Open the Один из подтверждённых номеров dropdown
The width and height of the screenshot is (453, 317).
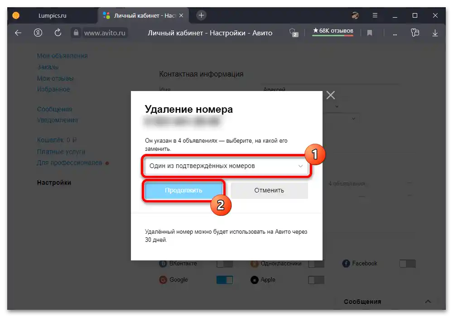coord(226,166)
